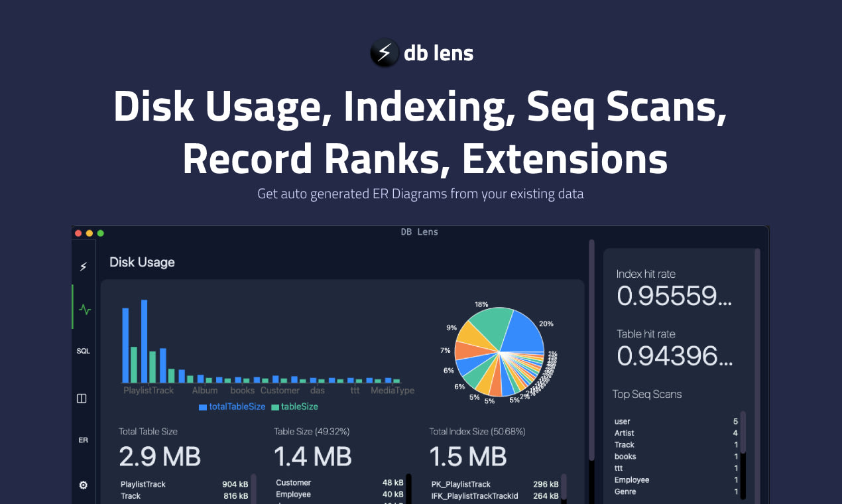Click the Album axis label
The width and height of the screenshot is (842, 504).
pos(205,391)
